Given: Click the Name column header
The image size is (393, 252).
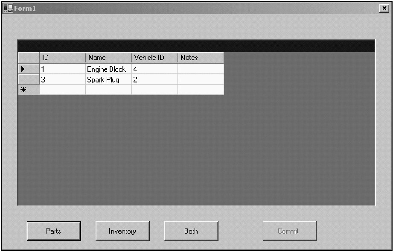Looking at the screenshot, I should click(x=108, y=58).
